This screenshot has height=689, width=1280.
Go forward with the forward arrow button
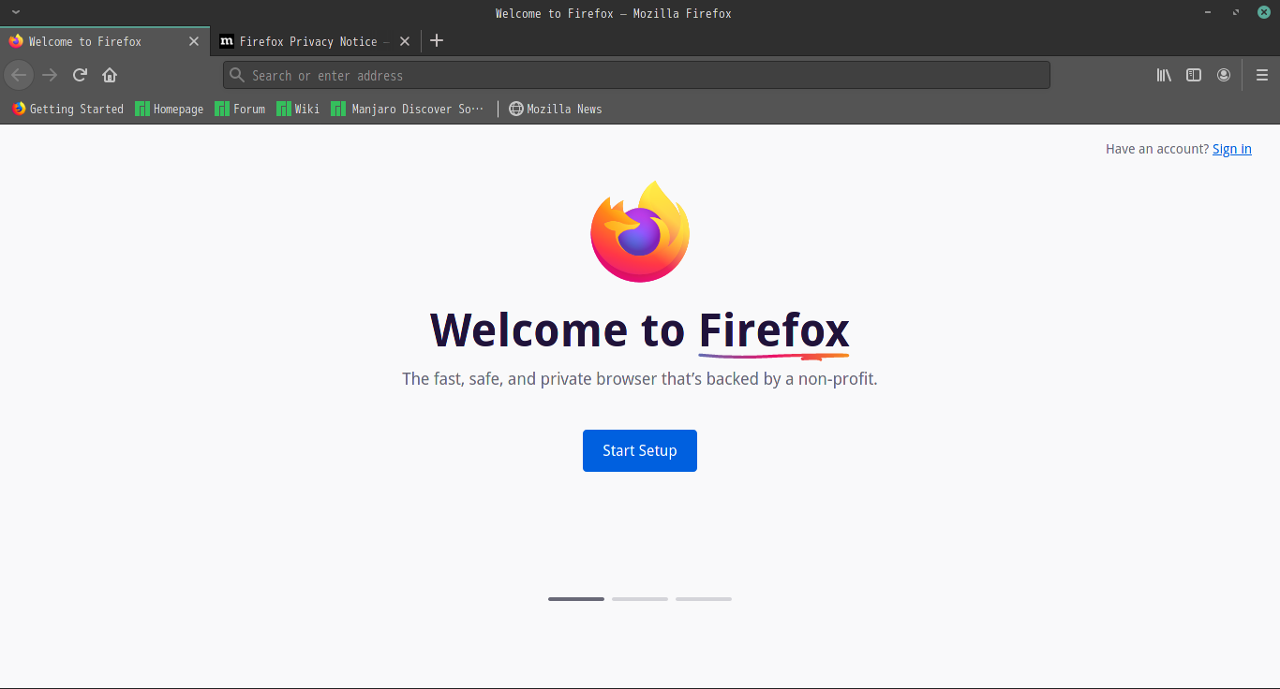(x=50, y=75)
